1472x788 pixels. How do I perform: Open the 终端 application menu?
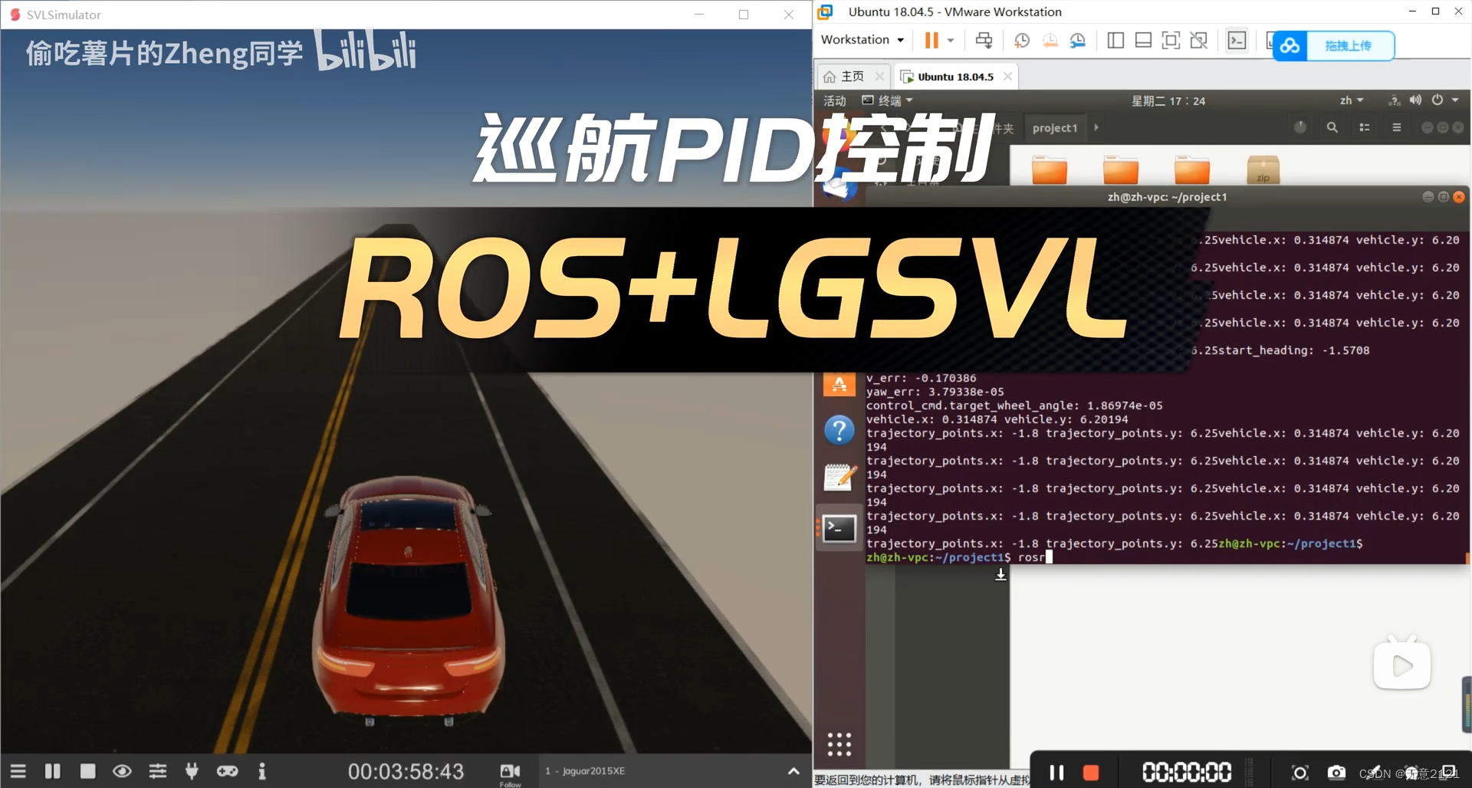(x=887, y=101)
